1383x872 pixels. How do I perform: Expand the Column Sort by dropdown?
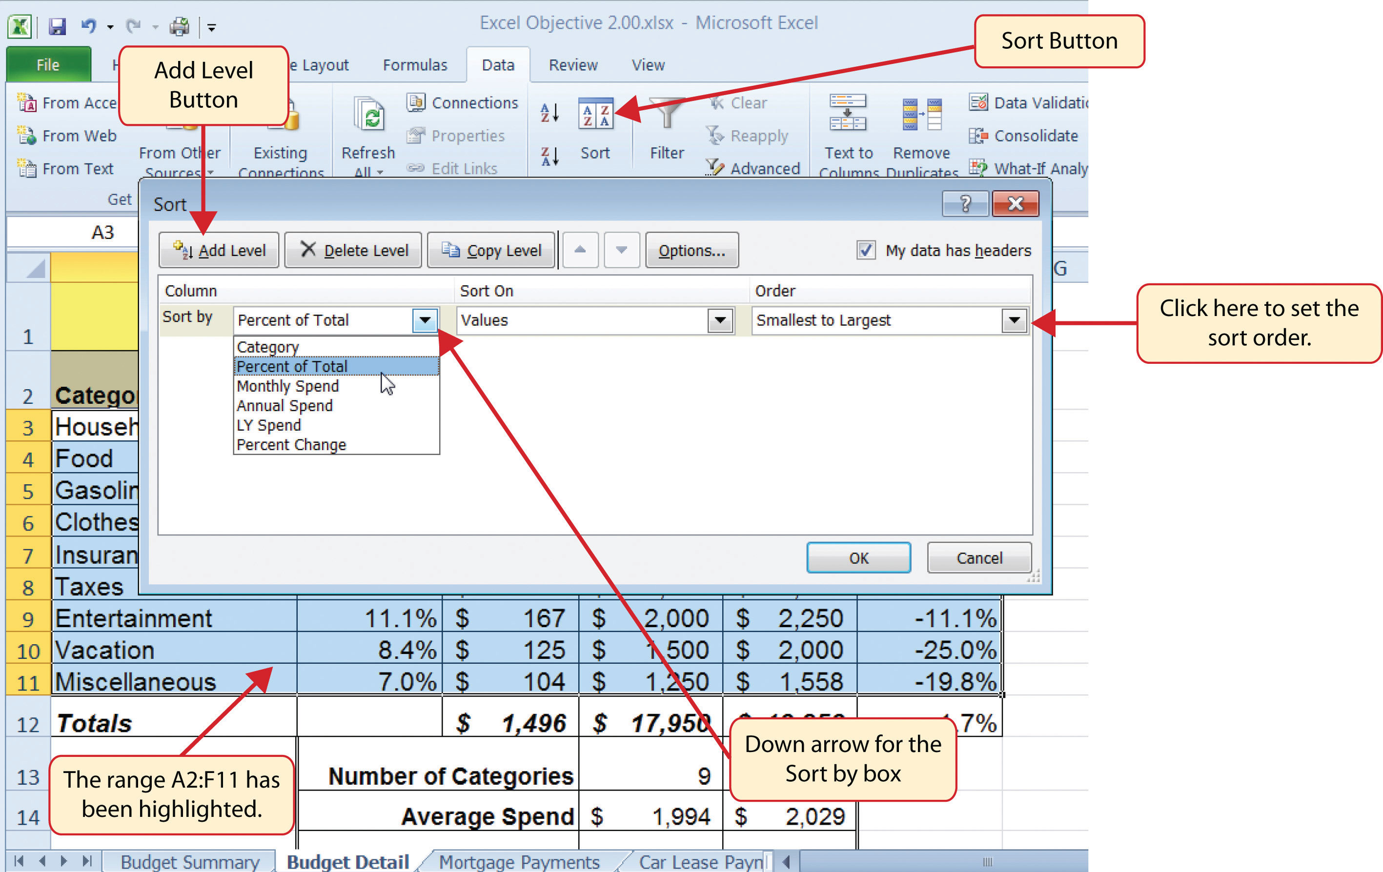pos(426,319)
